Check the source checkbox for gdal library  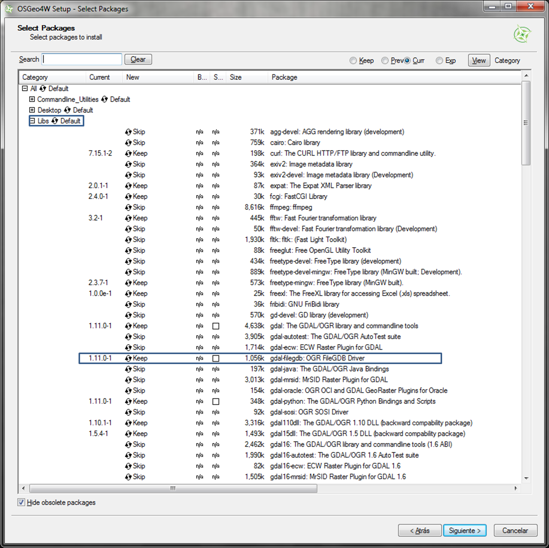pos(216,326)
